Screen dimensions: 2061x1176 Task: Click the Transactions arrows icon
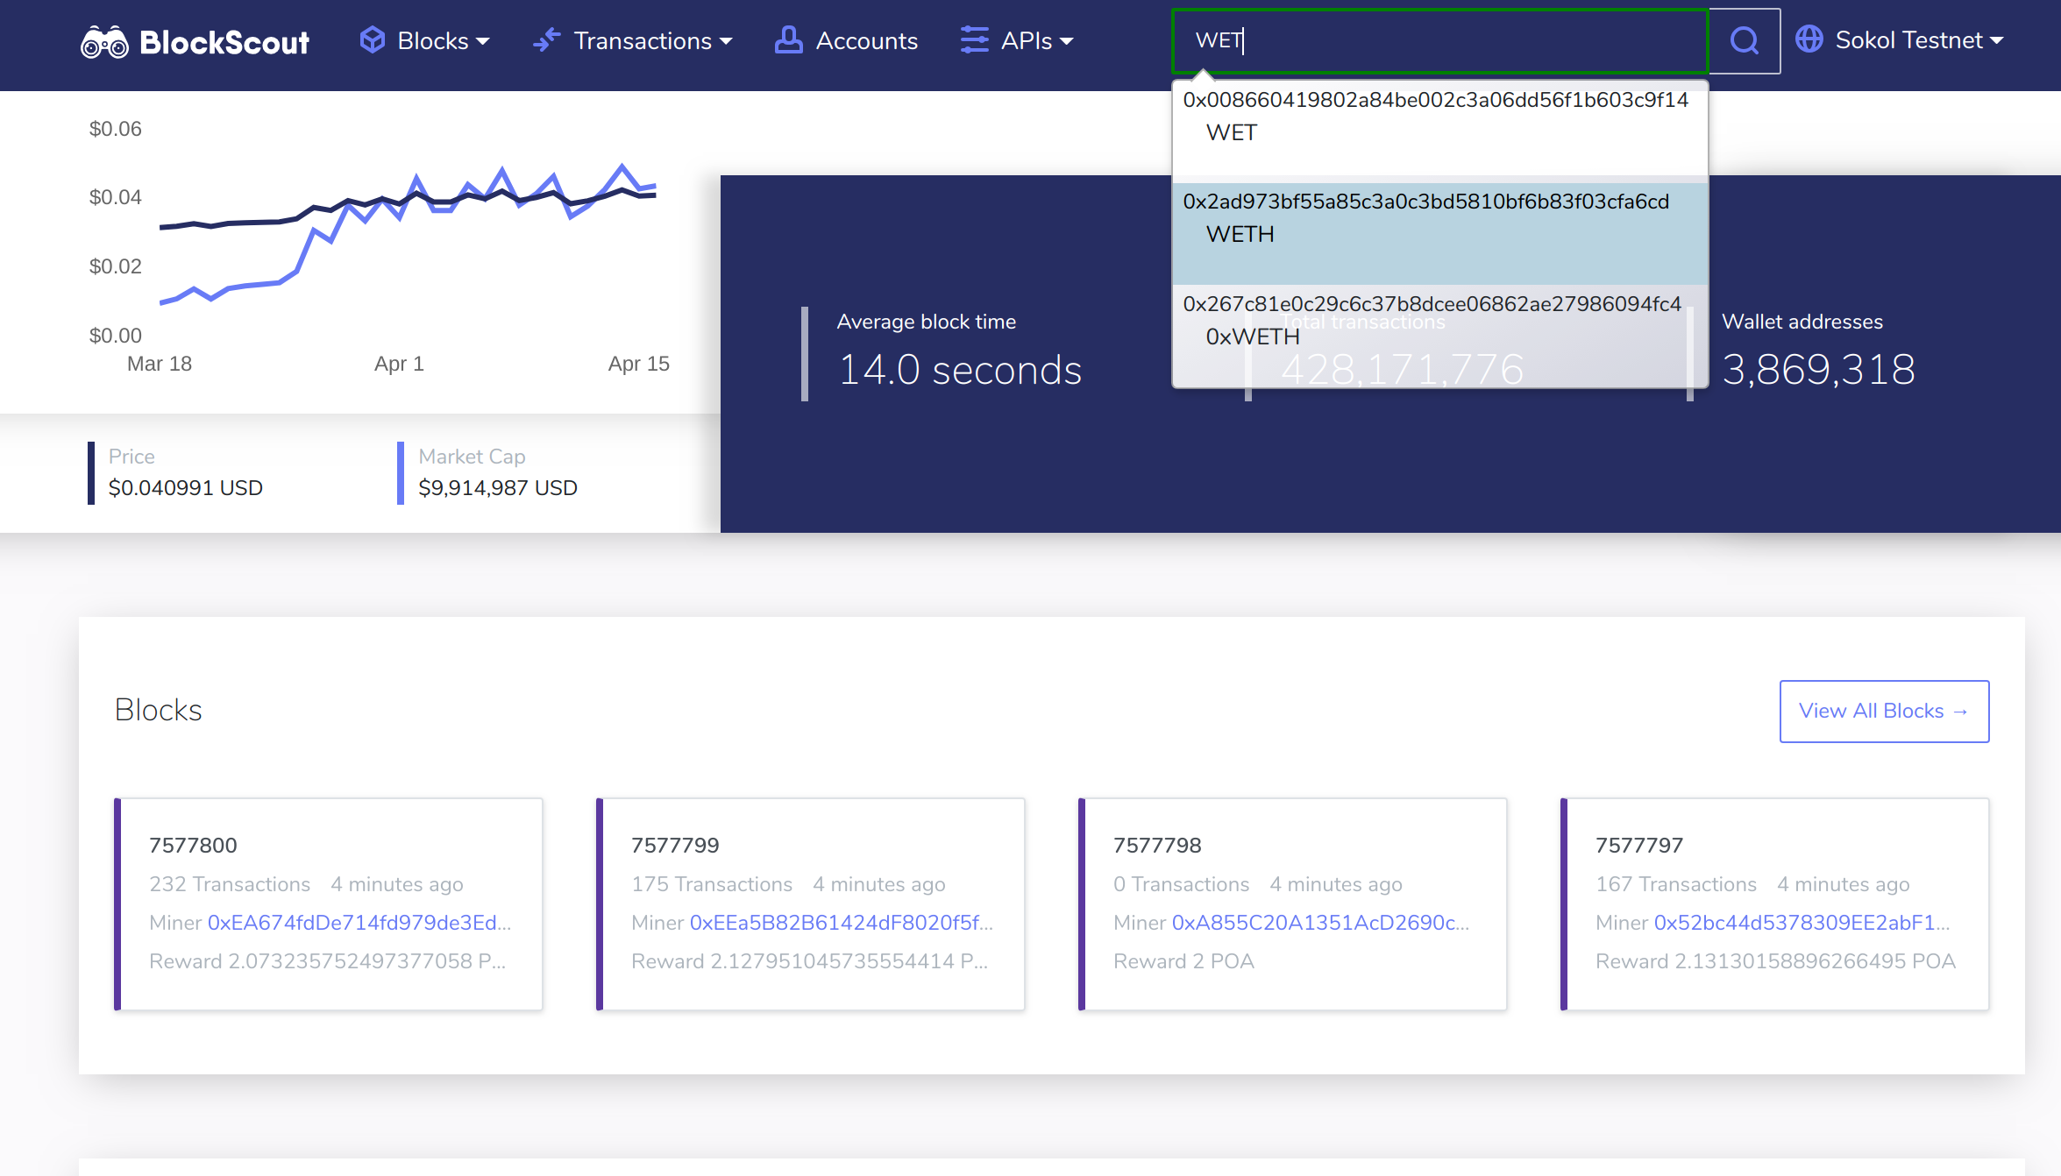tap(547, 40)
